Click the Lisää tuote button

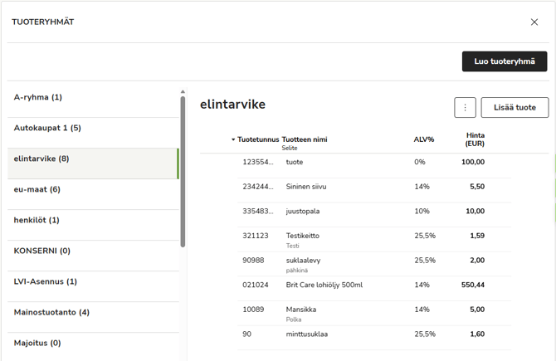point(515,107)
